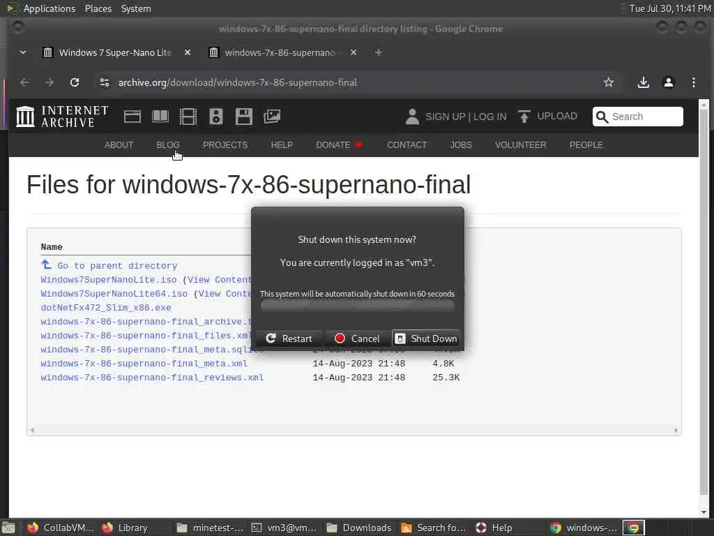Open the DONATE nav link

coord(339,145)
